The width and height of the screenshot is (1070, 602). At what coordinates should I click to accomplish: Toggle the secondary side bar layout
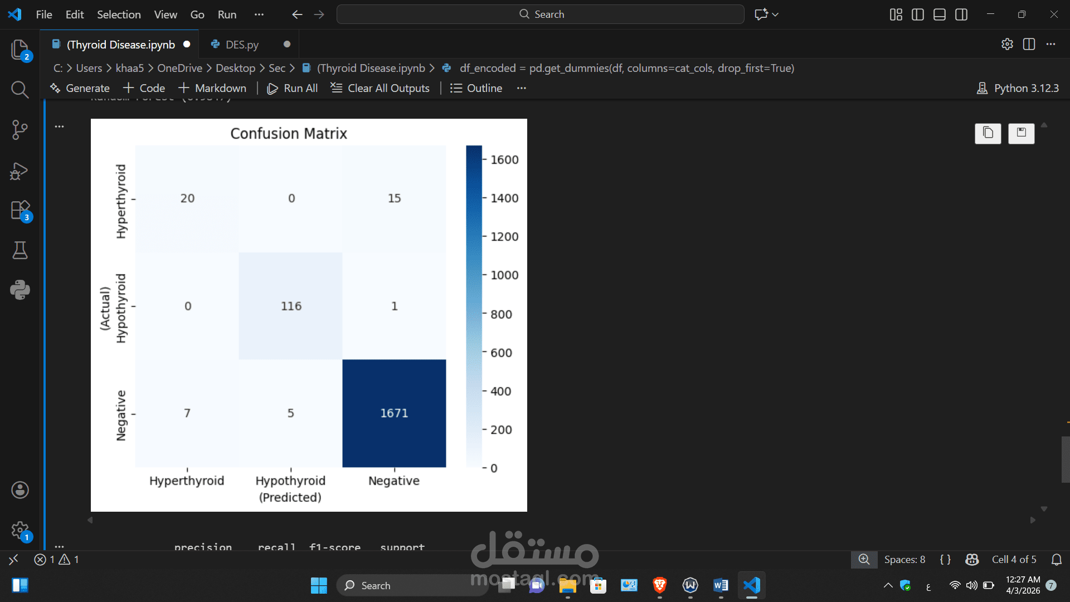(x=961, y=14)
